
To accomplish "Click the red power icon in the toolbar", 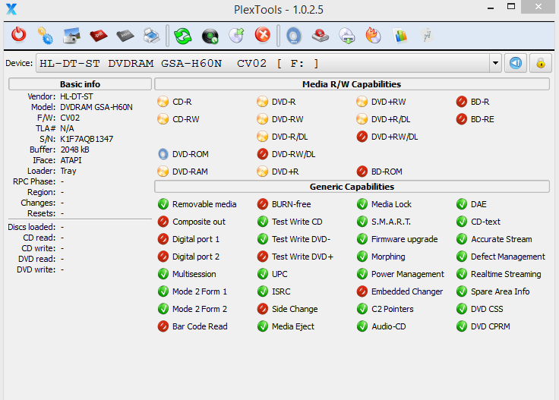I will point(18,35).
